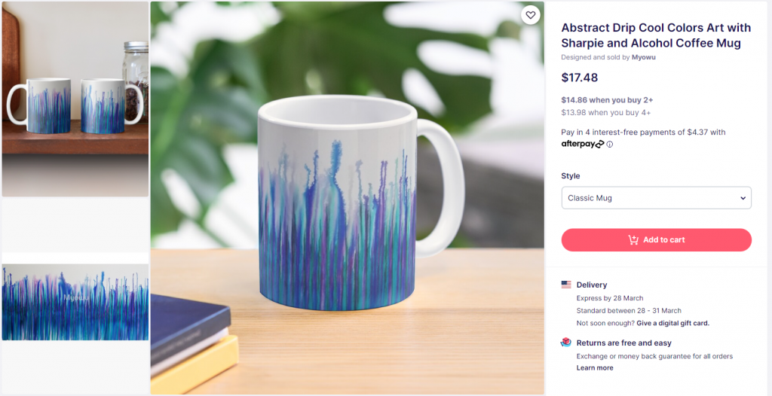Viewport: 772px width, 396px height.
Task: Click the Afterpay logo
Action: click(582, 144)
